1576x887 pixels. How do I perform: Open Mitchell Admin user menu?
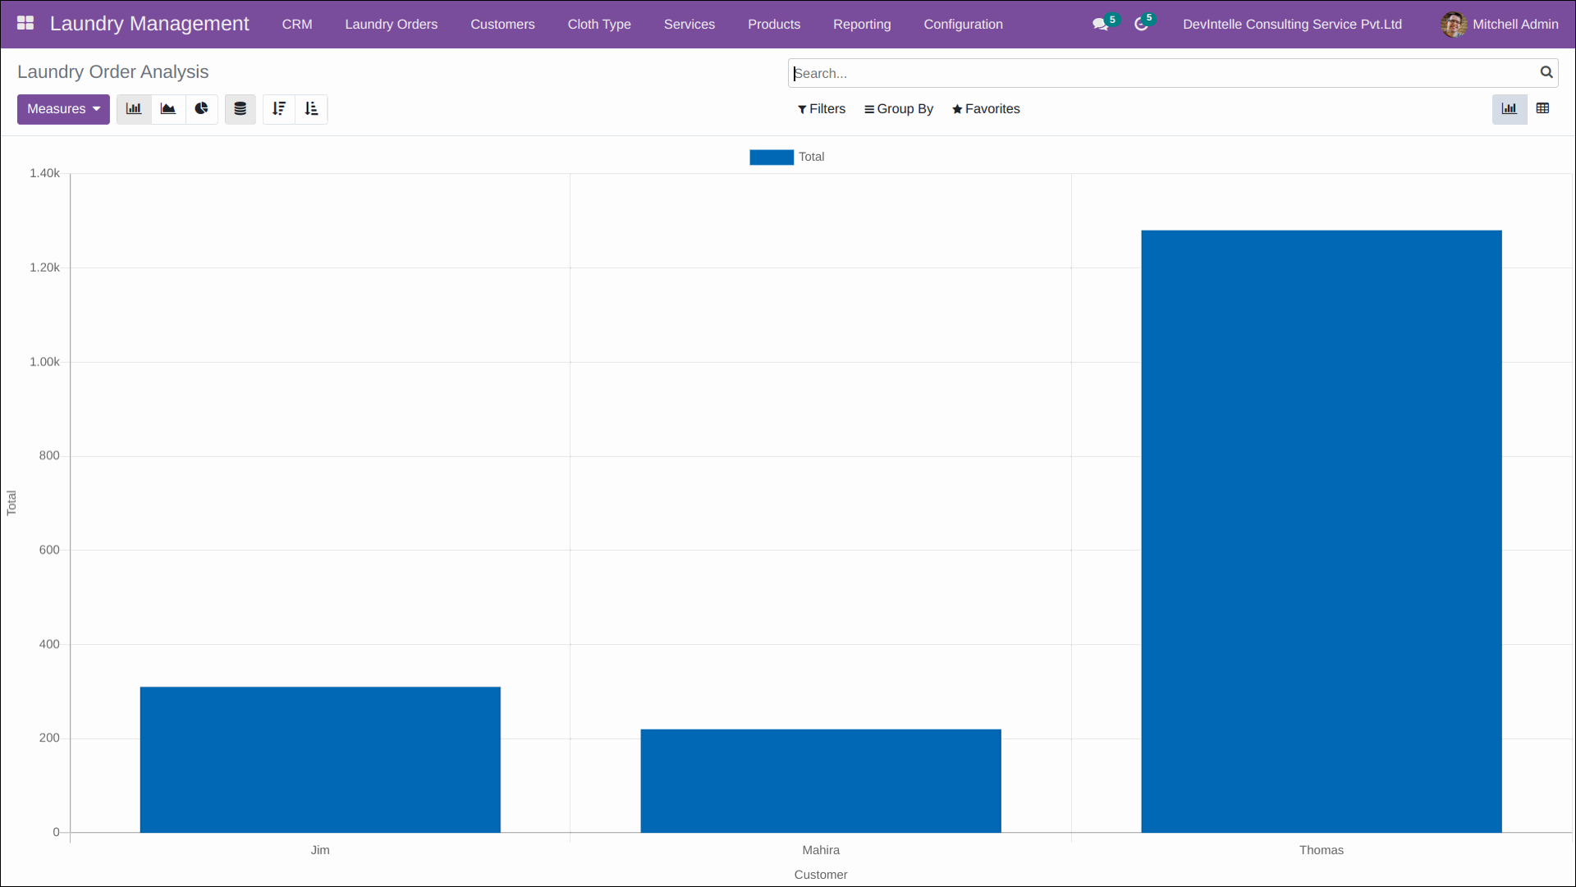click(x=1500, y=24)
